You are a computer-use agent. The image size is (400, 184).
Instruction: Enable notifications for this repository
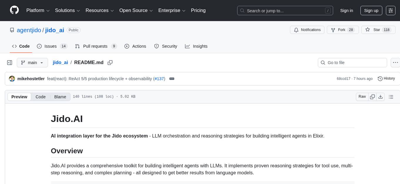click(x=307, y=30)
